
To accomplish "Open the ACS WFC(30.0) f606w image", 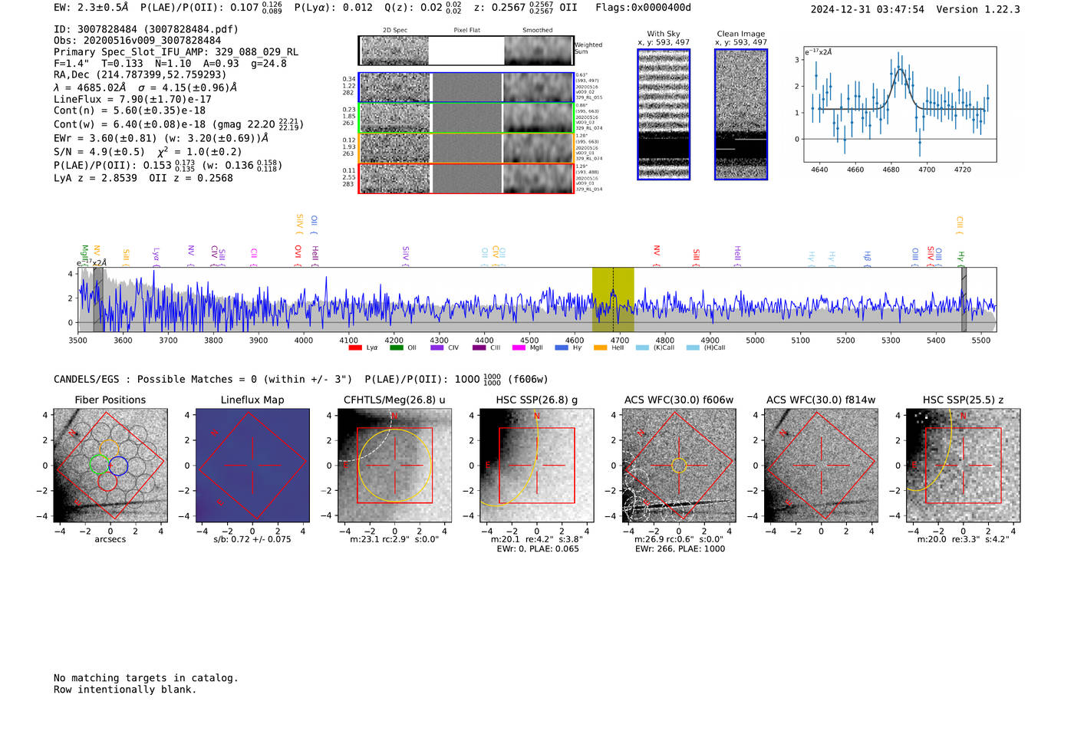I will click(678, 465).
